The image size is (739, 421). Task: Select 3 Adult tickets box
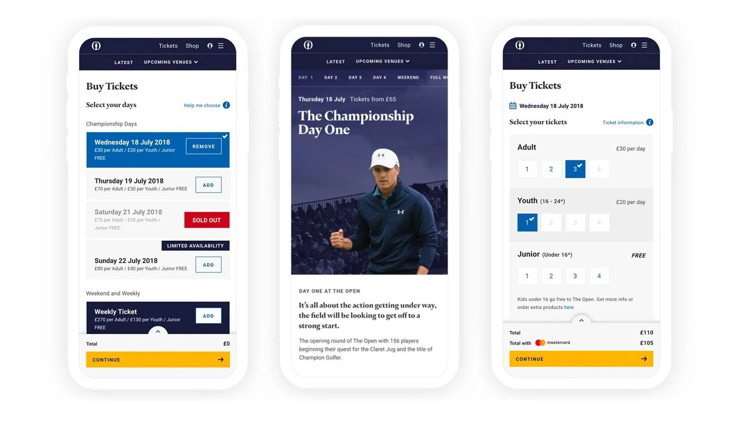[x=575, y=169]
